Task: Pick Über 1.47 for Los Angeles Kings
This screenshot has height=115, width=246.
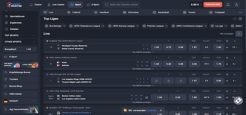Action: click(194, 81)
